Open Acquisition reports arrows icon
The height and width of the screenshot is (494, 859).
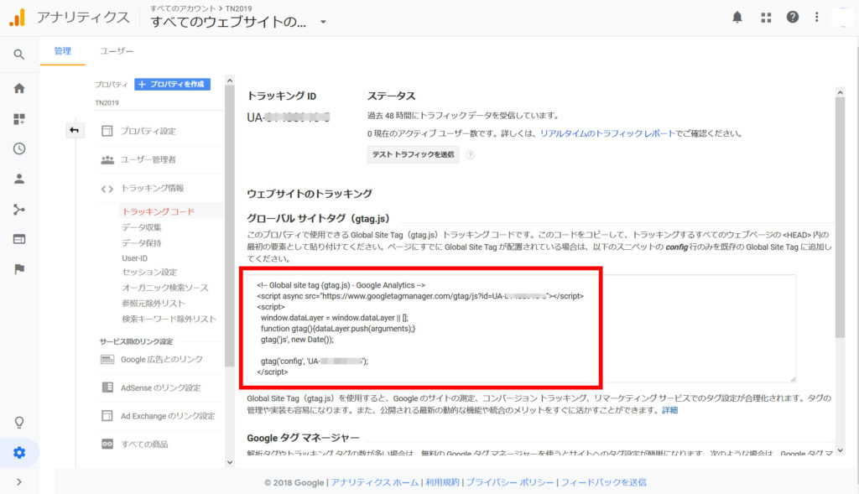click(x=19, y=209)
